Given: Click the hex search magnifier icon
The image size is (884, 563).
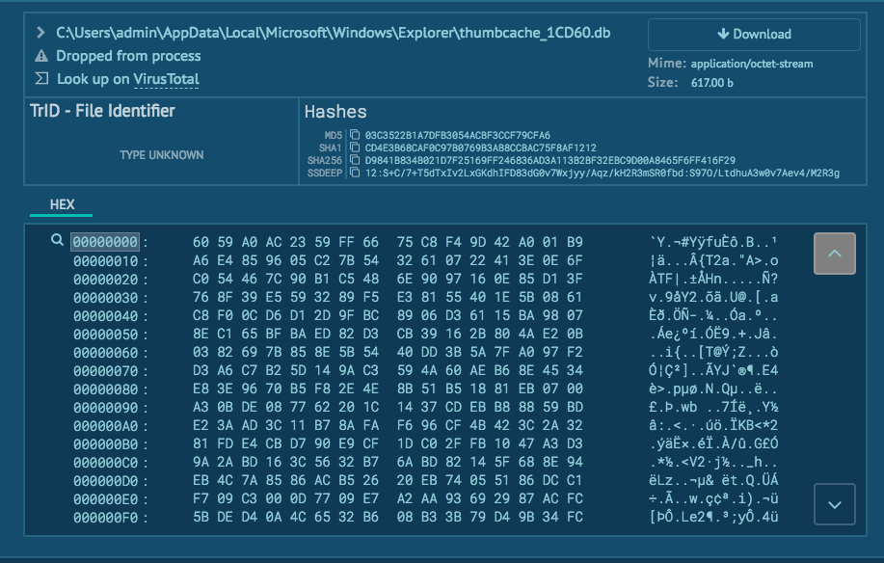Looking at the screenshot, I should coord(57,240).
